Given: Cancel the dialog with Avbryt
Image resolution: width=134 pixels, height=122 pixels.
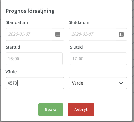Looking at the screenshot, I should click(x=81, y=110).
